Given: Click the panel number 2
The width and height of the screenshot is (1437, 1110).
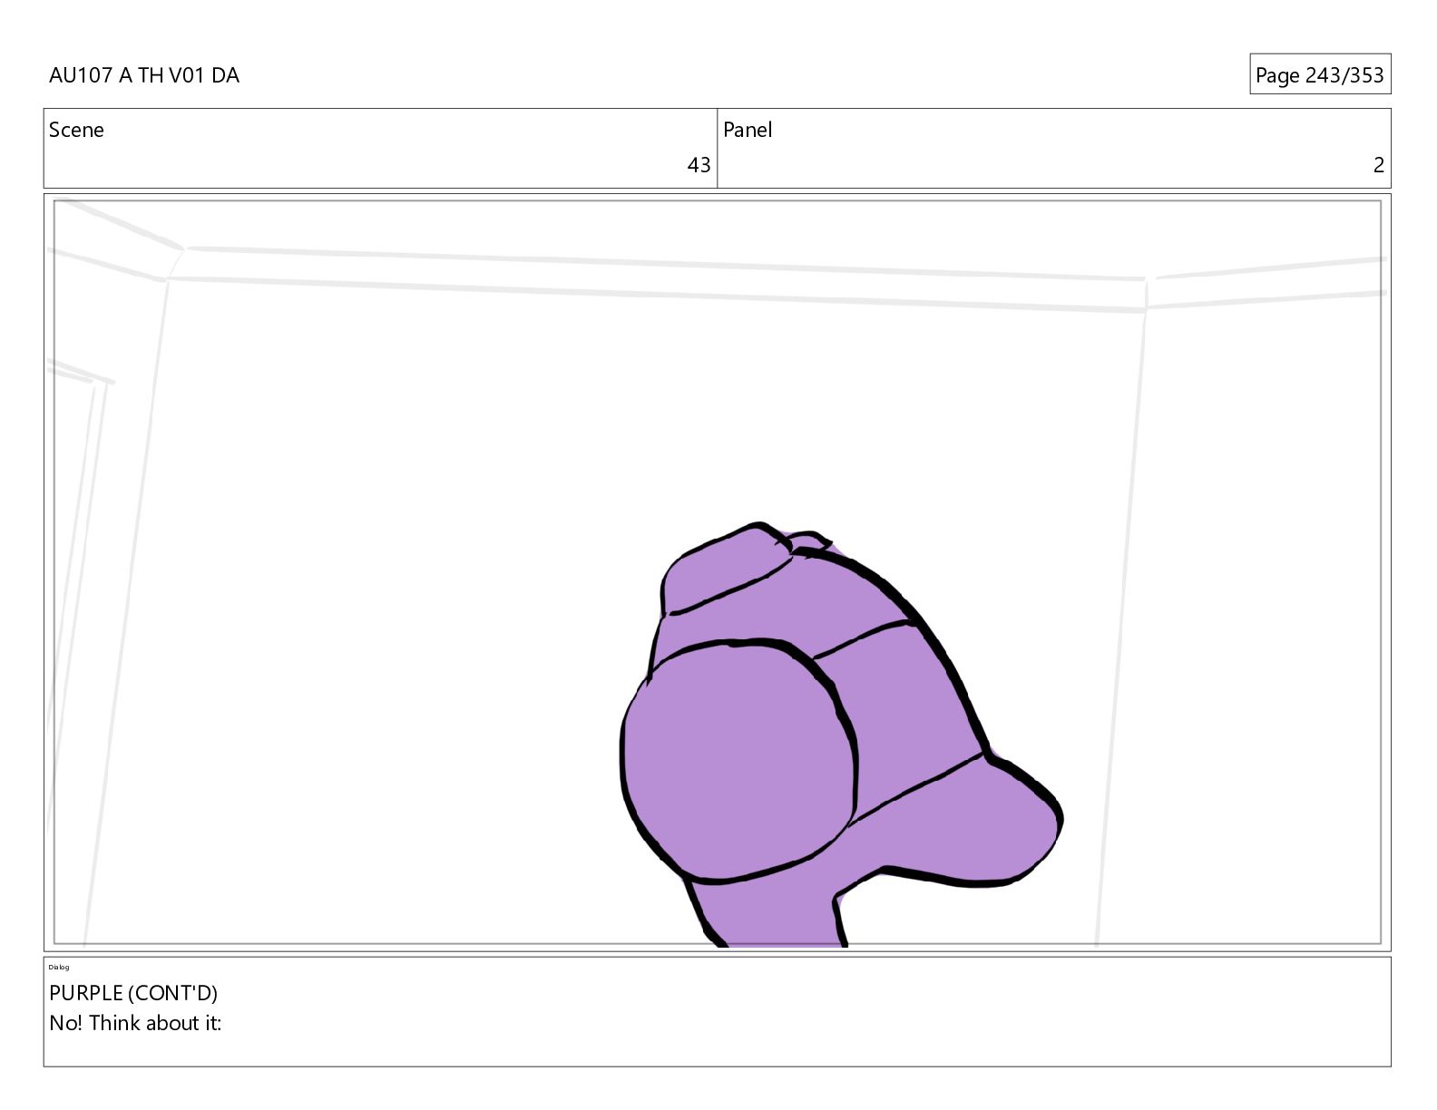Looking at the screenshot, I should (1378, 165).
